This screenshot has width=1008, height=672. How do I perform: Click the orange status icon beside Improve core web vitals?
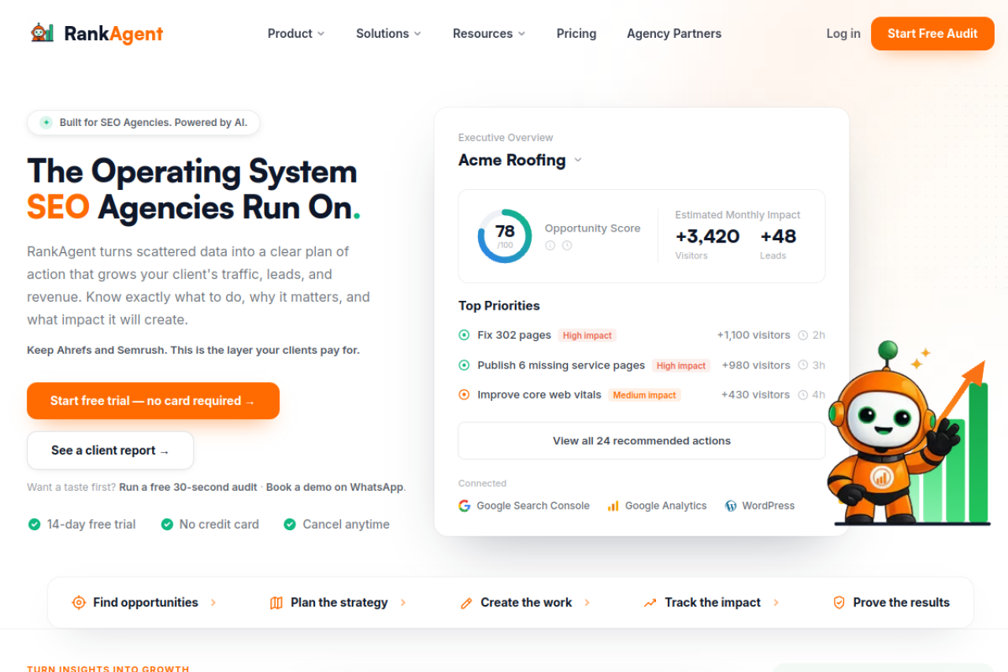pyautogui.click(x=464, y=395)
